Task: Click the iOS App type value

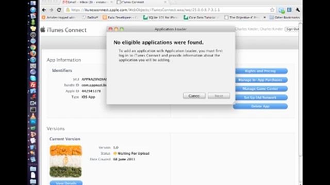Action: 88,97
